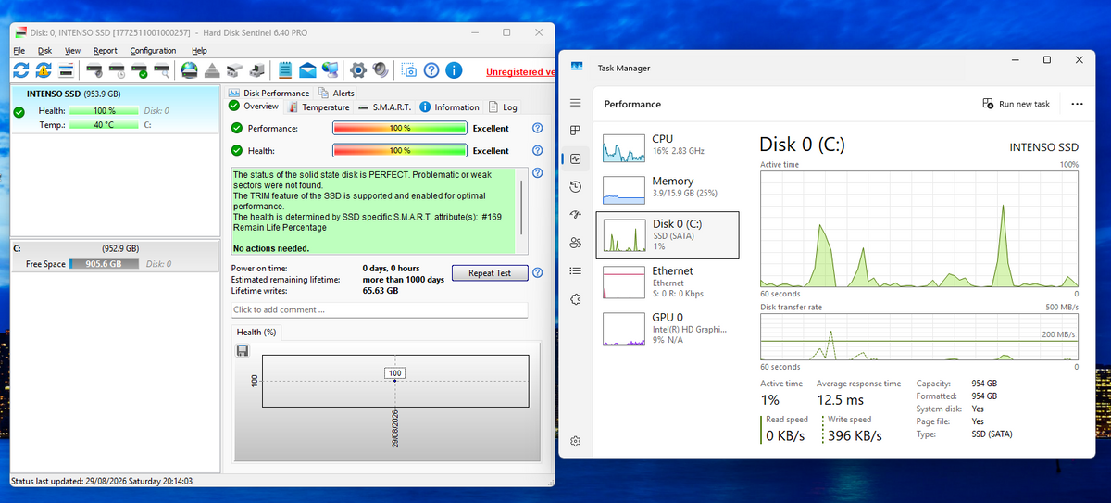This screenshot has height=503, width=1111.
Task: Click the floppy save icon in Health chart
Action: [x=243, y=350]
